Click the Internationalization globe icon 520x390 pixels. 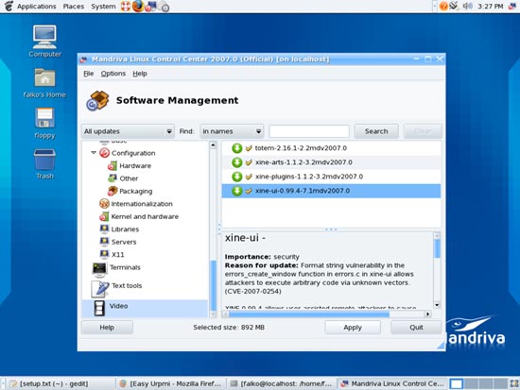coord(104,203)
